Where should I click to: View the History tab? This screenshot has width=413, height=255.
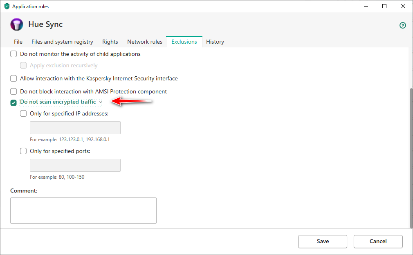pos(215,42)
